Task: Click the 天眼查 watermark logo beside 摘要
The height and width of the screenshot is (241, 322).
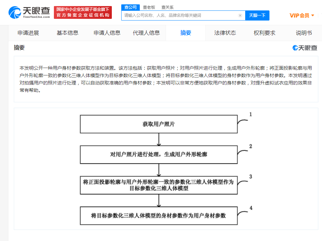Action: [x=304, y=48]
